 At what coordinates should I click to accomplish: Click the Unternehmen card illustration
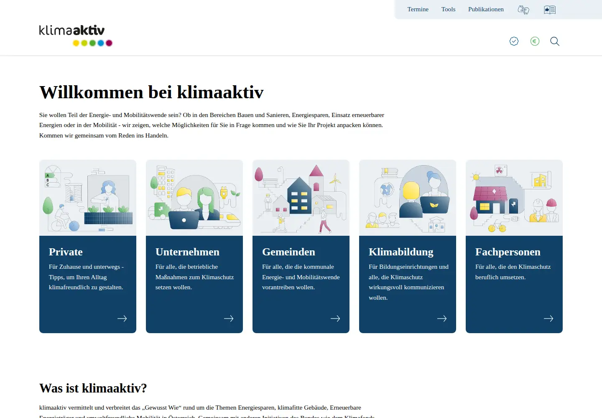click(194, 198)
